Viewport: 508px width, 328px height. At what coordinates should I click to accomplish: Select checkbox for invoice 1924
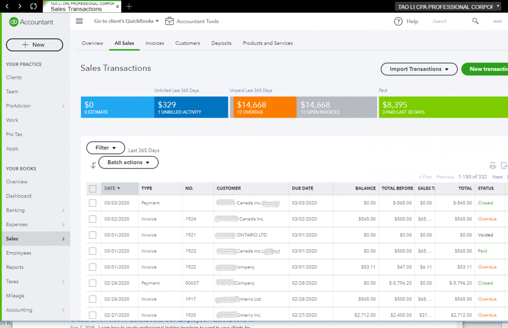tap(93, 219)
